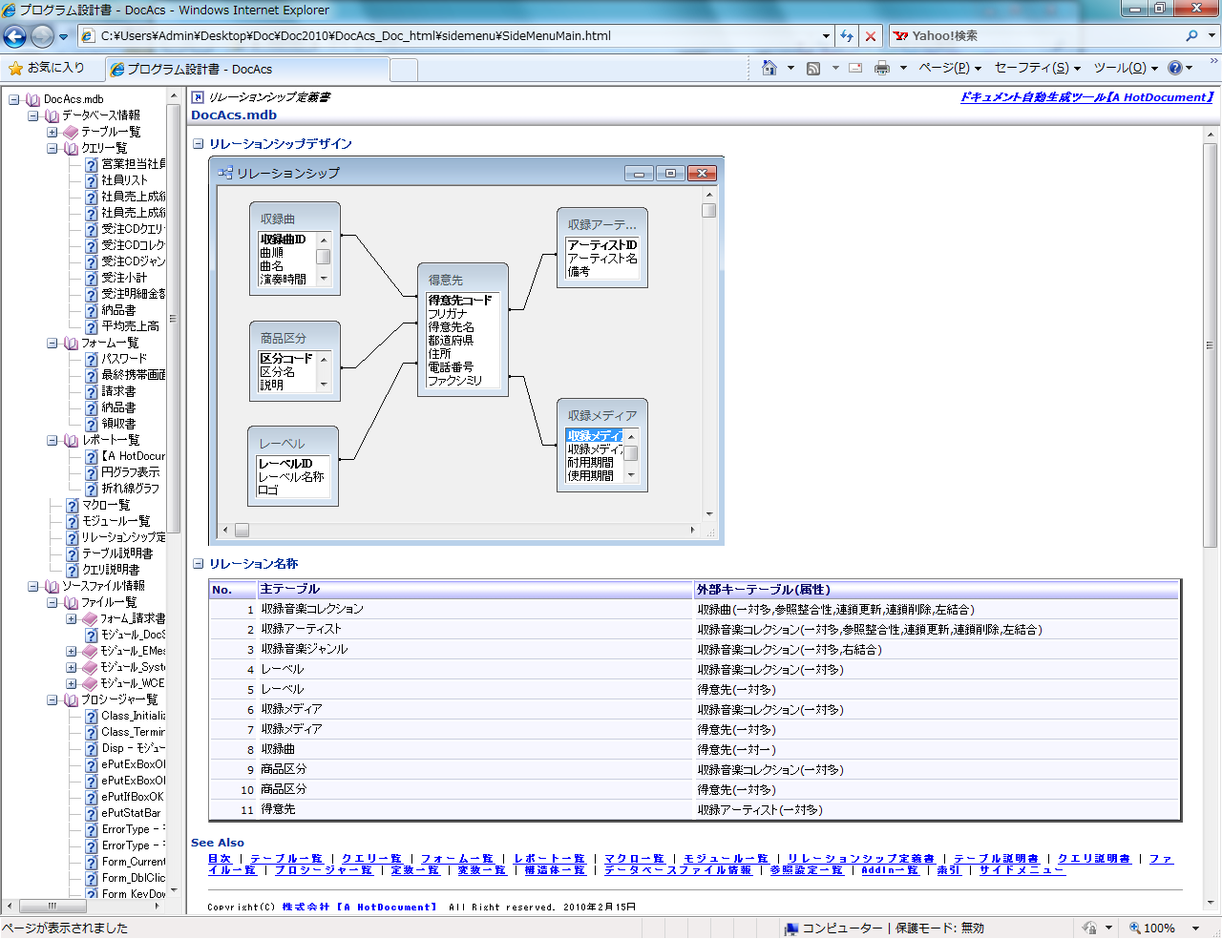Open the モジュール一覧 tree item
This screenshot has height=939, width=1222.
116,521
